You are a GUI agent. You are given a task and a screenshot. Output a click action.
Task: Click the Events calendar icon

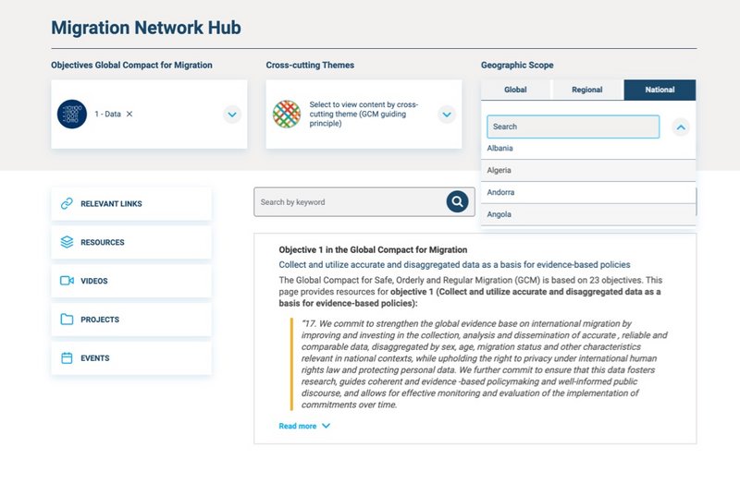(x=67, y=358)
